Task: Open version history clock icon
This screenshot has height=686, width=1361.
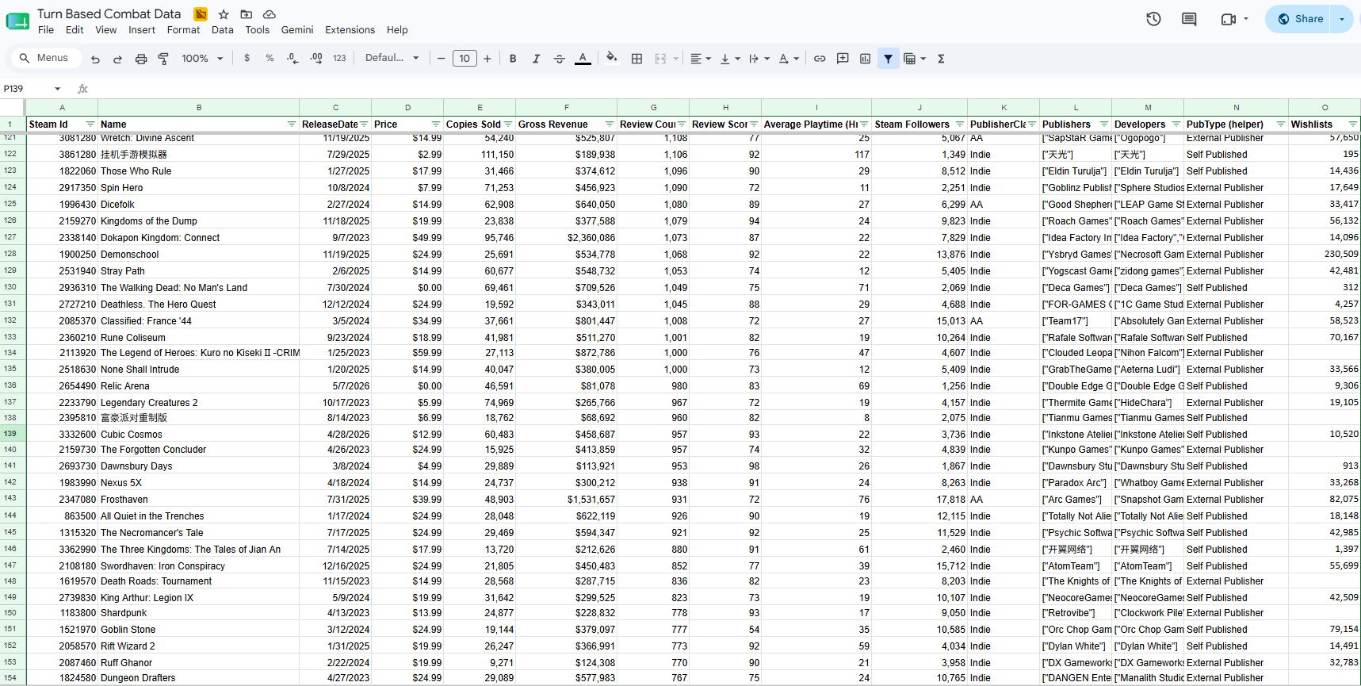Action: (x=1153, y=19)
